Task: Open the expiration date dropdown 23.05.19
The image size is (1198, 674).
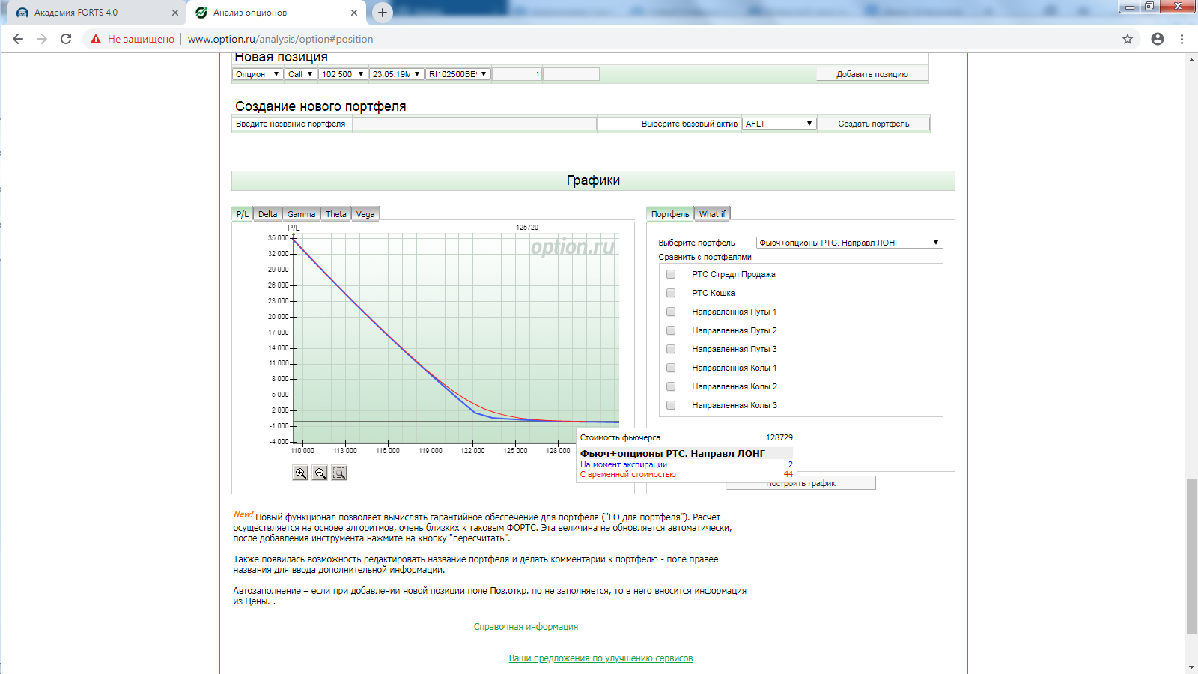Action: click(396, 74)
